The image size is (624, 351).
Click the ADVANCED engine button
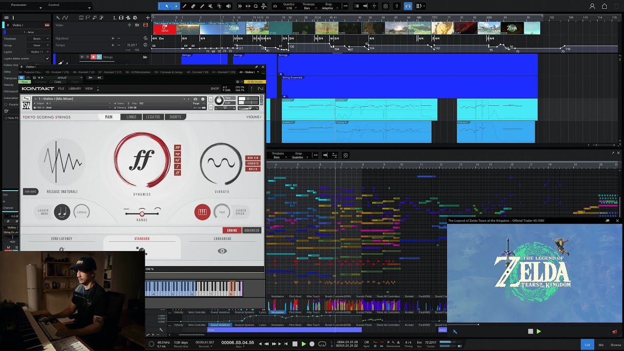click(252, 230)
